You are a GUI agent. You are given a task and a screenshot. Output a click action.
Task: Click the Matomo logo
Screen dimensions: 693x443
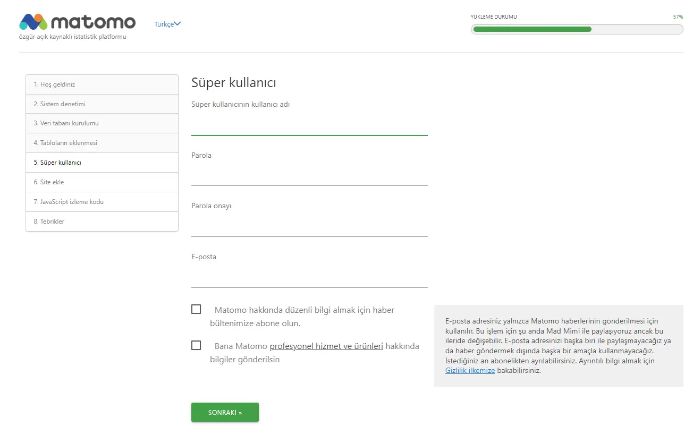point(78,22)
